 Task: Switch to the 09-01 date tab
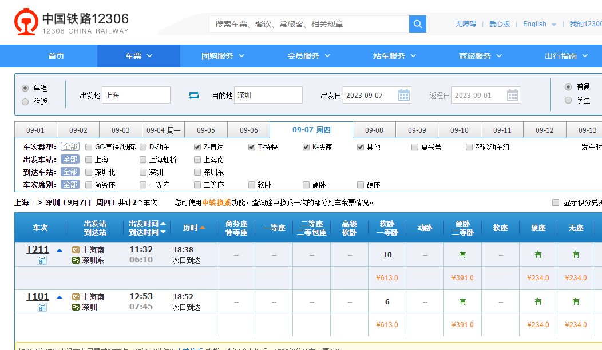(35, 130)
